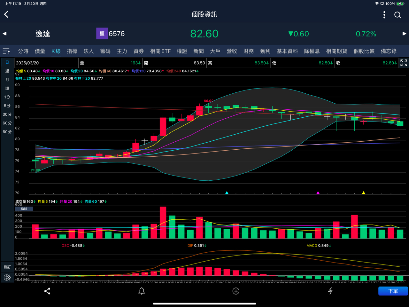Switch chart period to weekly 週
The height and width of the screenshot is (307, 409).
pyautogui.click(x=7, y=71)
